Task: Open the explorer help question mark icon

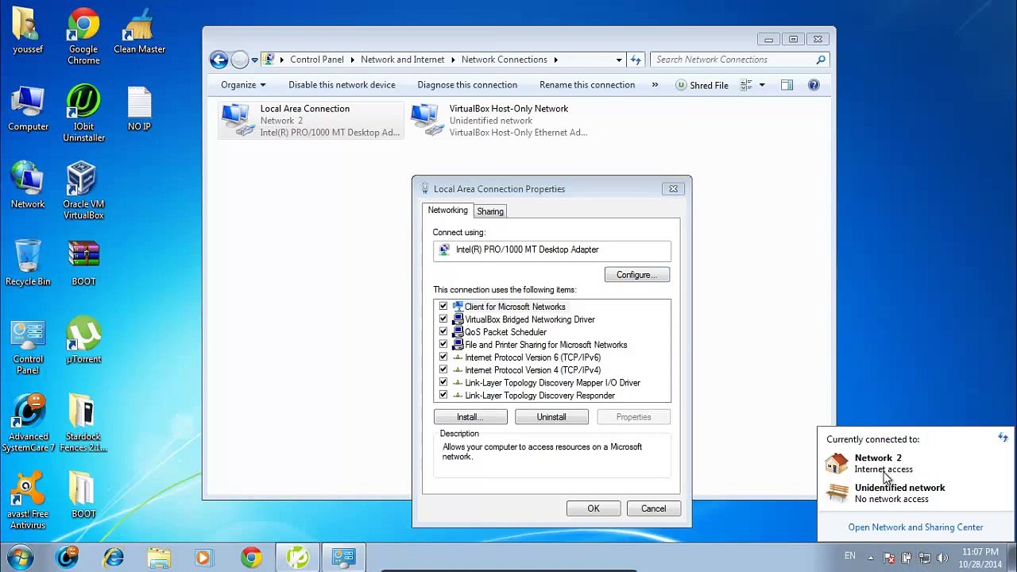Action: (x=814, y=85)
